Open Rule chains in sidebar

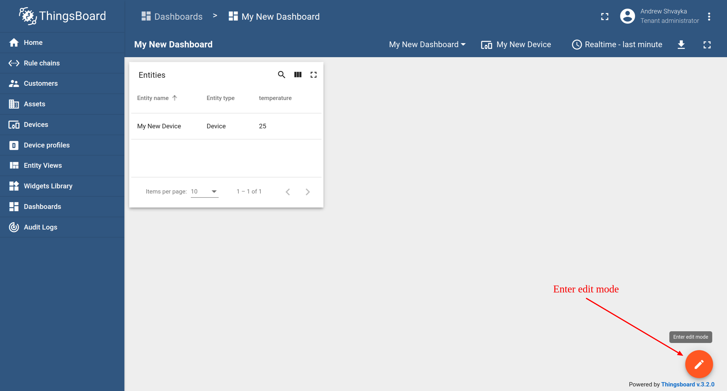tap(42, 63)
